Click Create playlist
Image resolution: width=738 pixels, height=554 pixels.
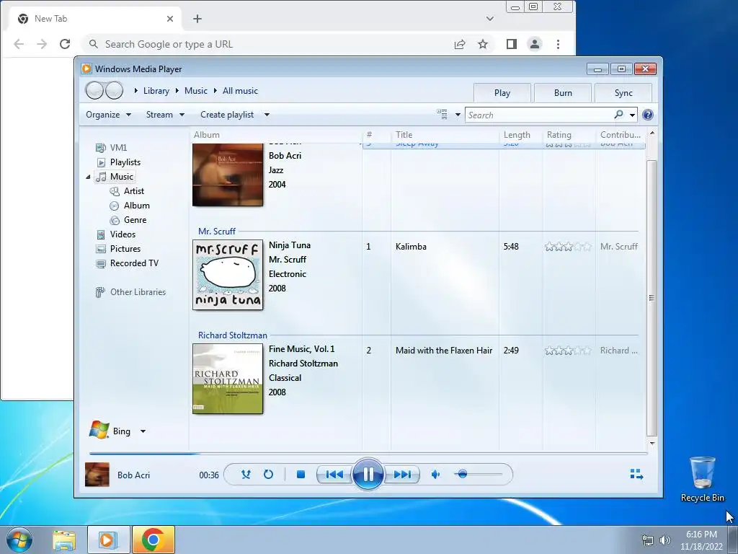click(227, 115)
